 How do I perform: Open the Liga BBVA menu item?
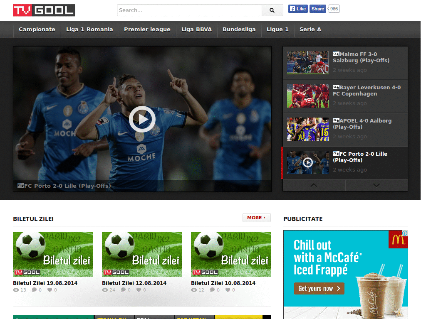point(196,29)
